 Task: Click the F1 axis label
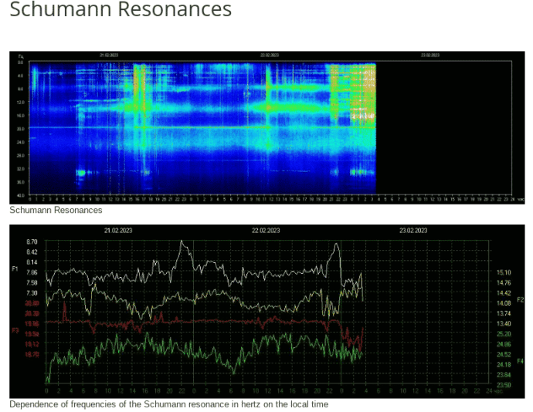pyautogui.click(x=15, y=268)
